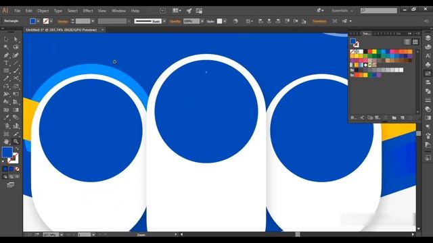Select the Selection tool arrow
This screenshot has height=243, width=433.
[6, 39]
